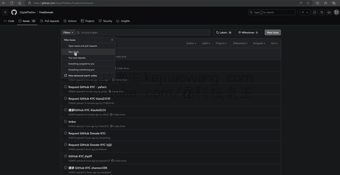340x175 pixels.
Task: Go to browser home icon
Action: click(x=20, y=3)
